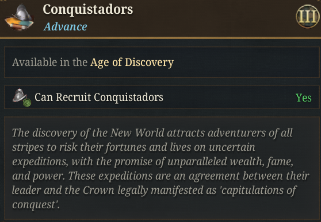Screen dimensions: 321x222
Task: Click the Roman numeral III age badge
Action: (308, 16)
